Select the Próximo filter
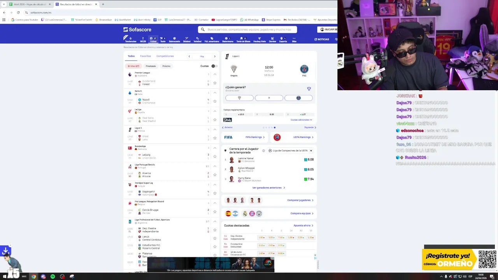 pos(166,66)
